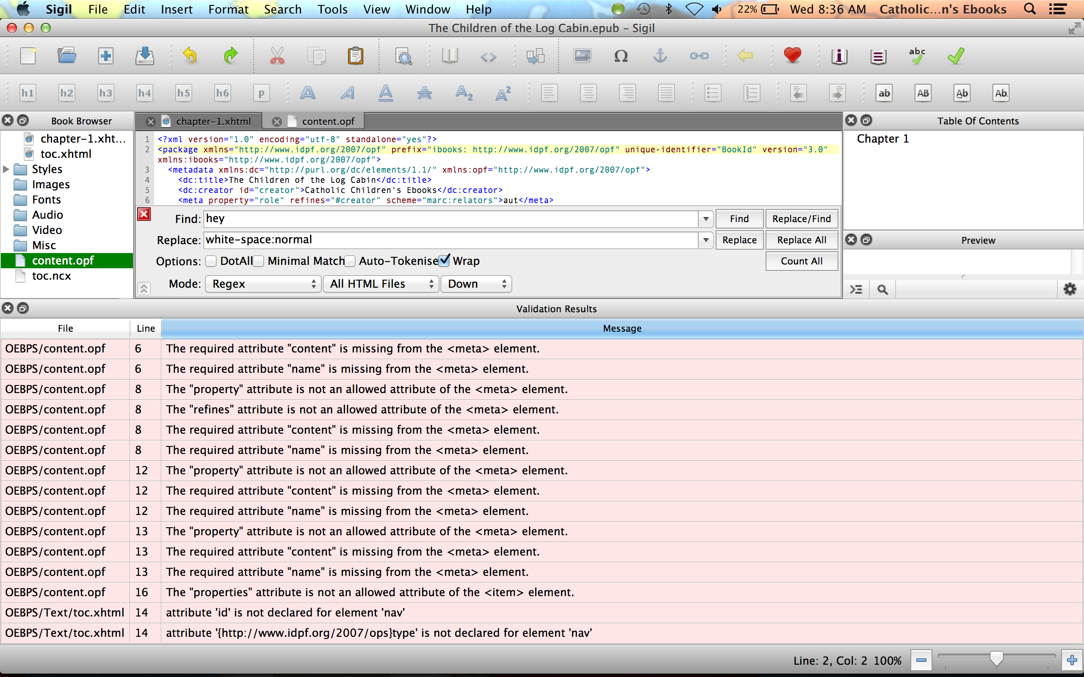Image resolution: width=1084 pixels, height=677 pixels.
Task: Run spellcheck with the abc checkmark icon
Action: pos(917,56)
